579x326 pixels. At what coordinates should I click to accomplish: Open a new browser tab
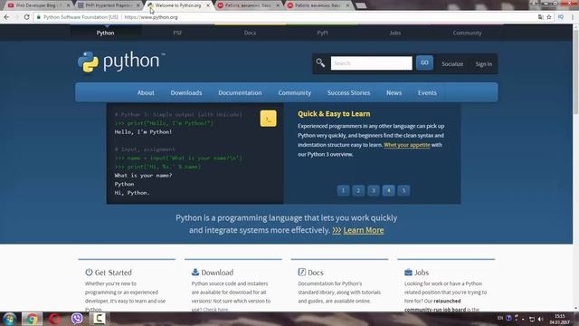[x=361, y=5]
